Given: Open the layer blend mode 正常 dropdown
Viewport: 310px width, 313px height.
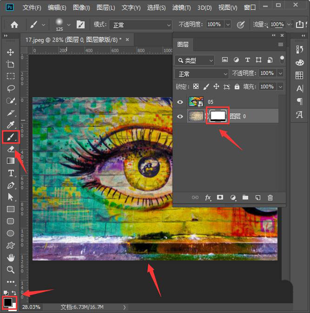Looking at the screenshot, I should click(202, 74).
